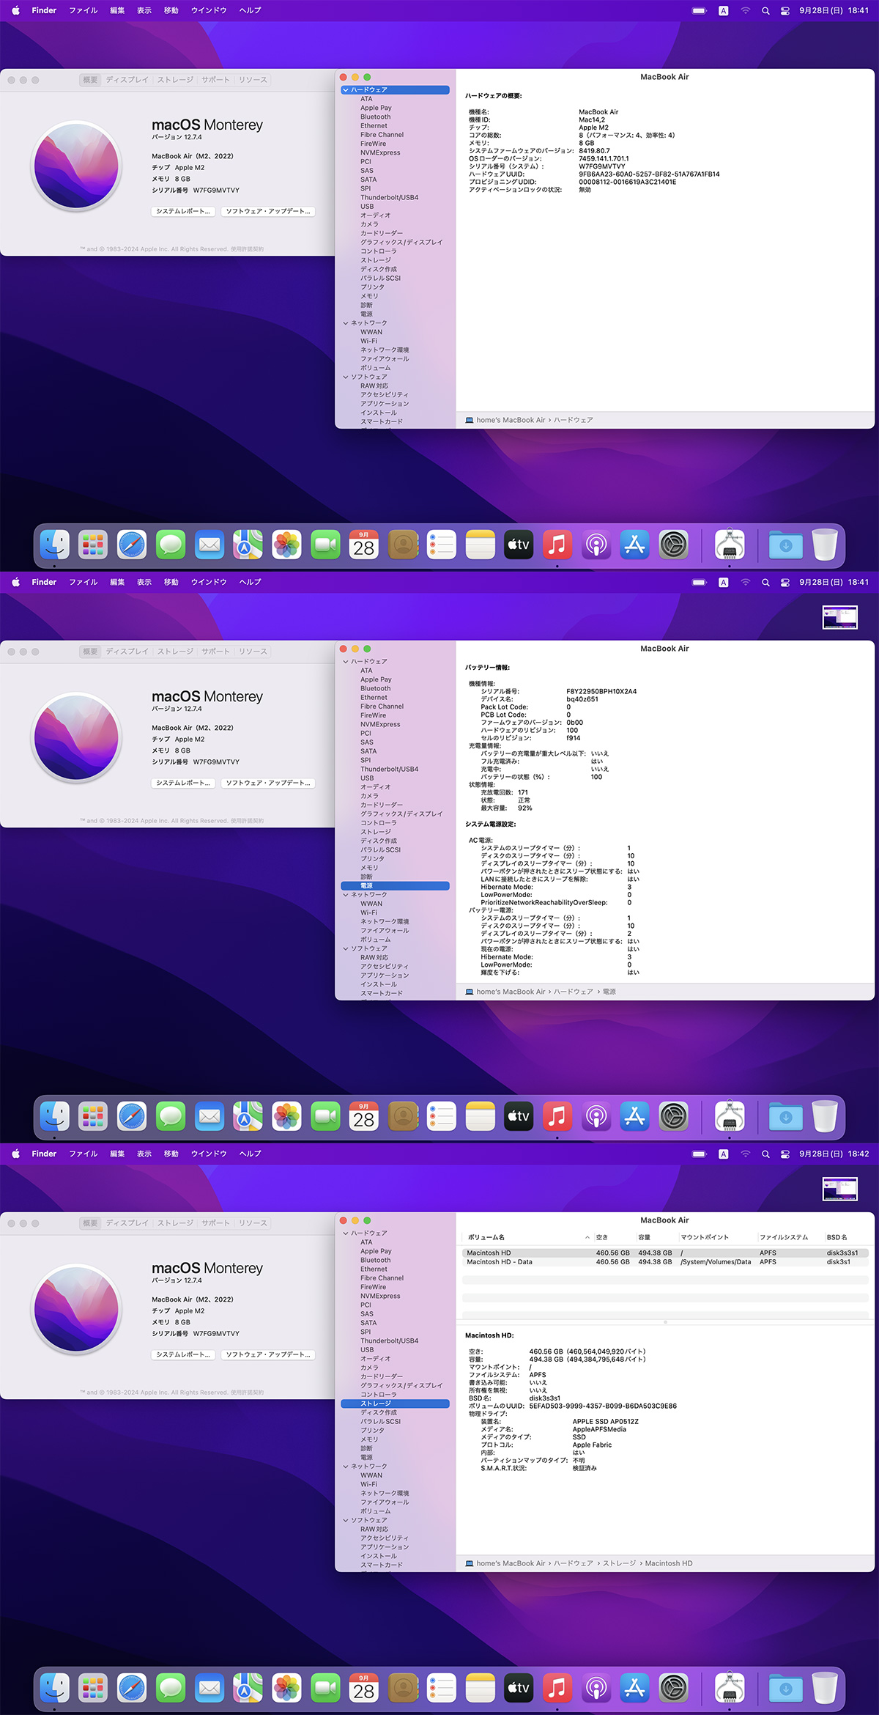Open System Information chip icon in dock under storage window
The image size is (879, 1715).
click(x=729, y=1689)
